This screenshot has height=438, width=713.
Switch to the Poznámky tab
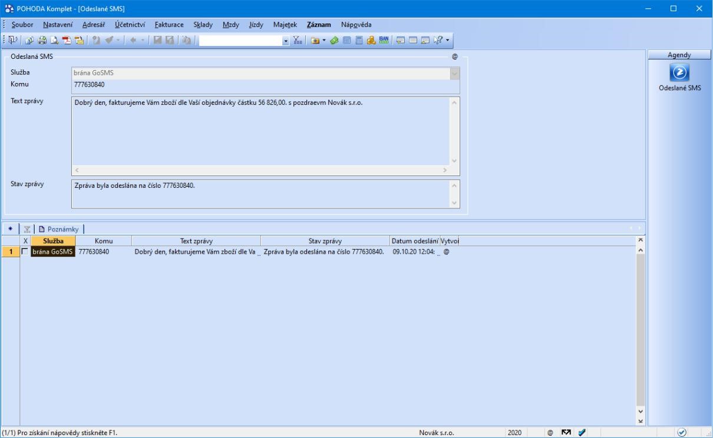pyautogui.click(x=58, y=228)
